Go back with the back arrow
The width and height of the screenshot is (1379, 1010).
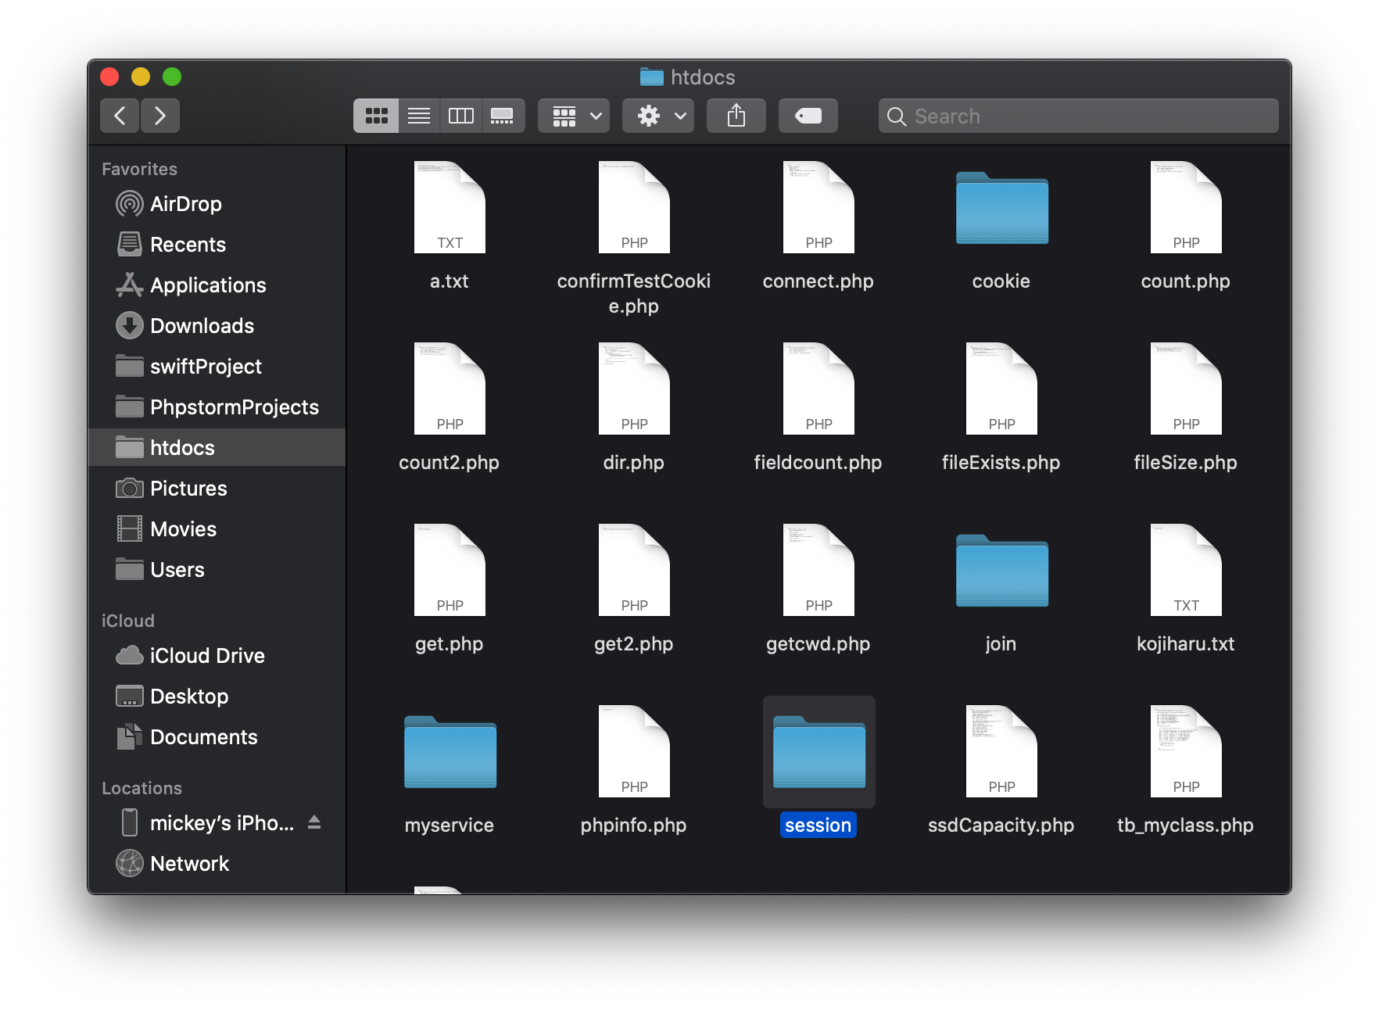(120, 116)
